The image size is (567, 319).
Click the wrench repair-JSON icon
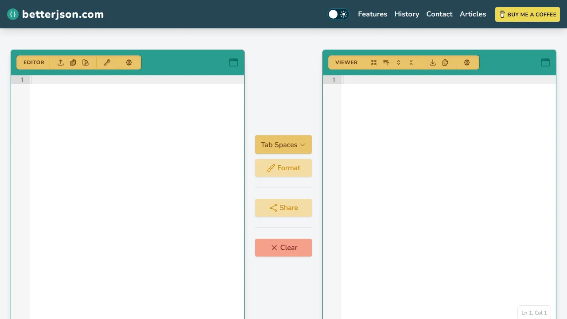[107, 62]
